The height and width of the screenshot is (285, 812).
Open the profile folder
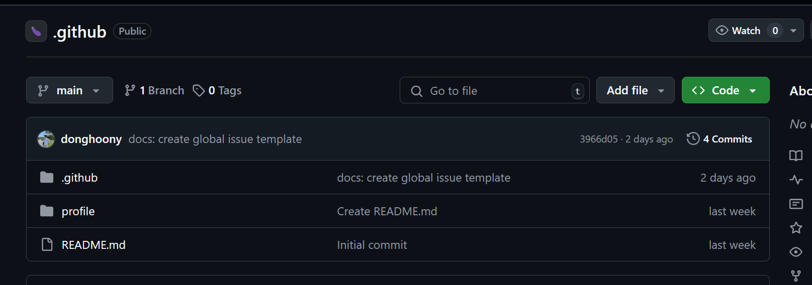[x=78, y=211]
